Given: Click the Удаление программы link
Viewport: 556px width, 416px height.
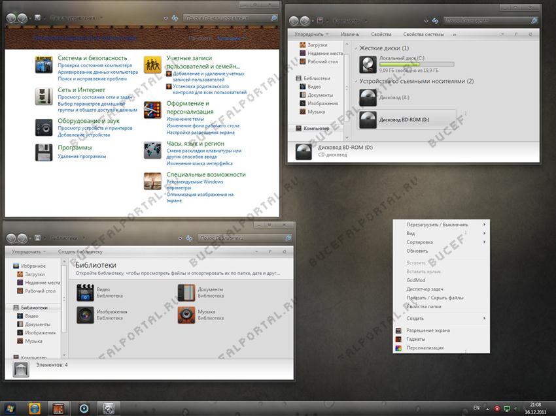Looking at the screenshot, I should 82,157.
